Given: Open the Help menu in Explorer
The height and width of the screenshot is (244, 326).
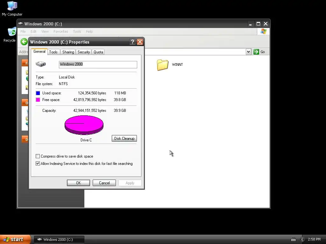Looking at the screenshot, I should coord(89,31).
